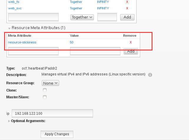Expand the Optional Arguments section
The image size is (189, 140).
(9, 121)
